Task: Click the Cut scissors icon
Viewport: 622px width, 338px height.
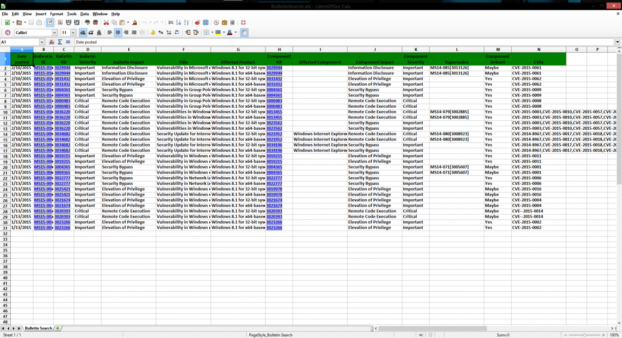Action: coord(106,22)
